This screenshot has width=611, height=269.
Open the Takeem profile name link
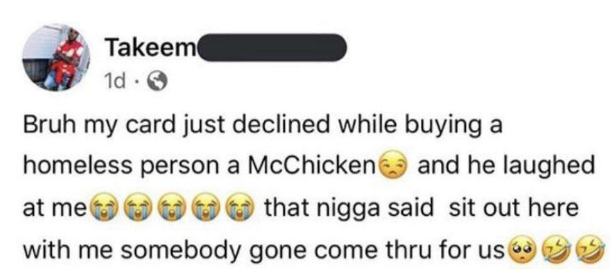coord(152,48)
